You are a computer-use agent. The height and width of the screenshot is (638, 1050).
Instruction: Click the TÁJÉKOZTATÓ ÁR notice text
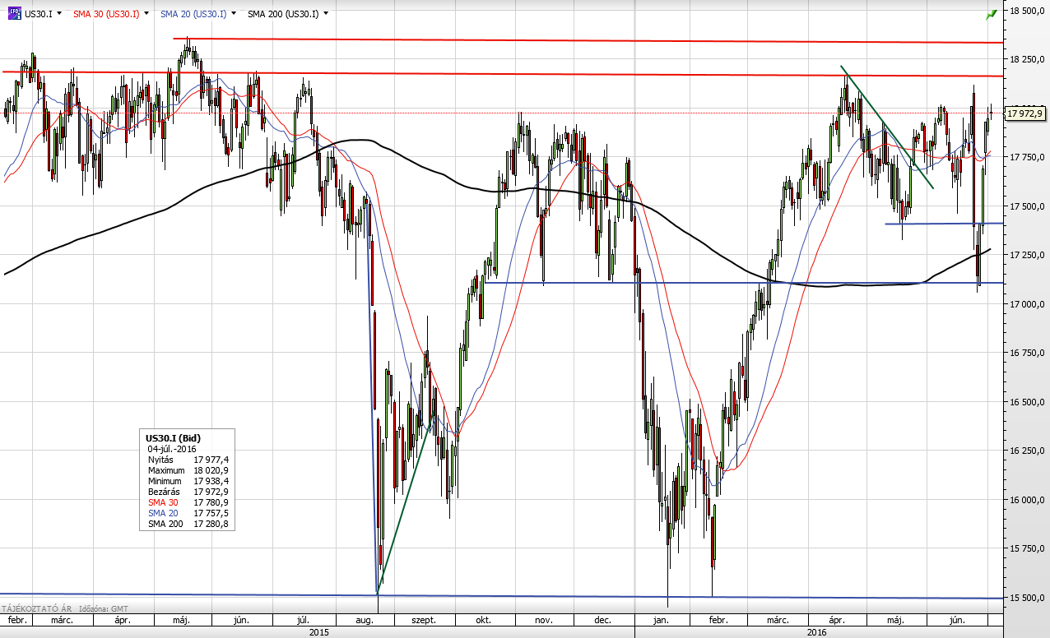pos(37,609)
